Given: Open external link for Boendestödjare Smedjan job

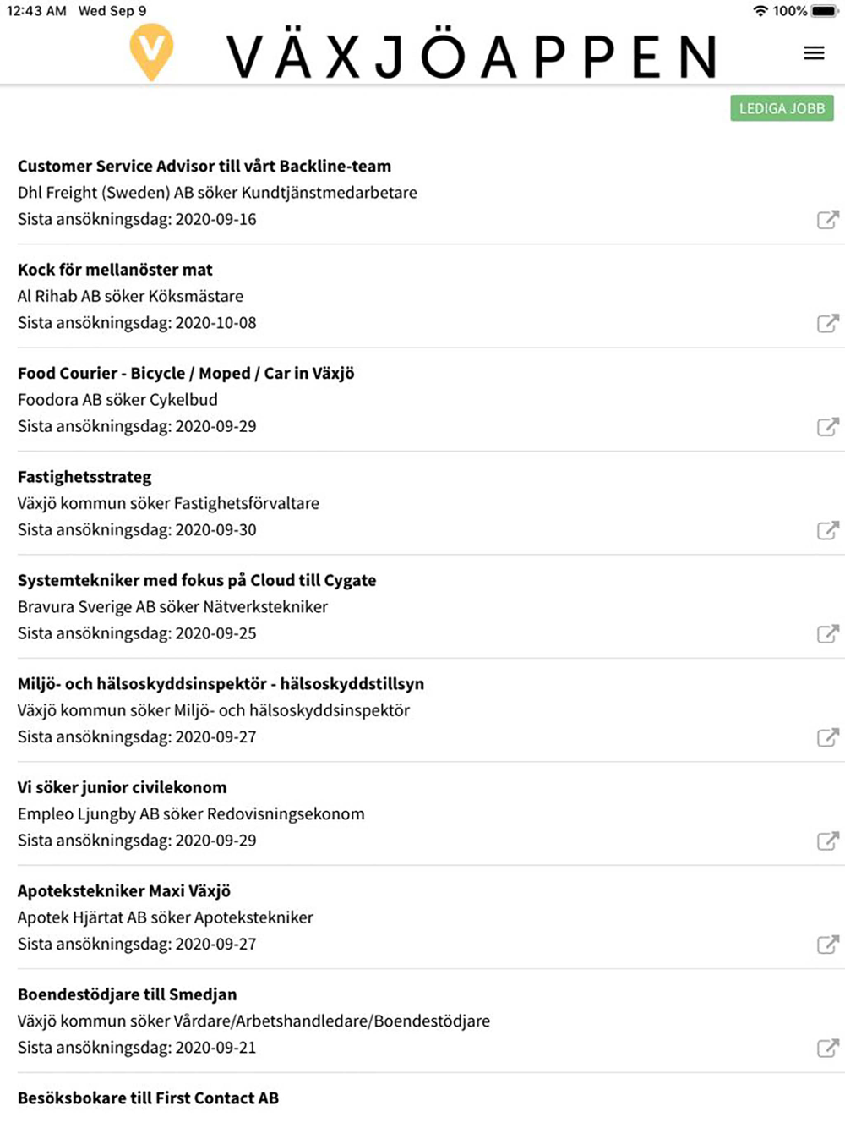Looking at the screenshot, I should [x=827, y=1049].
